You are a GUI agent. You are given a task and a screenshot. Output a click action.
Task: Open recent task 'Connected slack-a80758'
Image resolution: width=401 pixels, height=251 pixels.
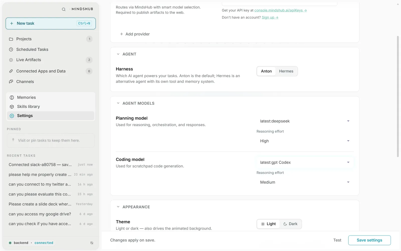tap(51, 165)
